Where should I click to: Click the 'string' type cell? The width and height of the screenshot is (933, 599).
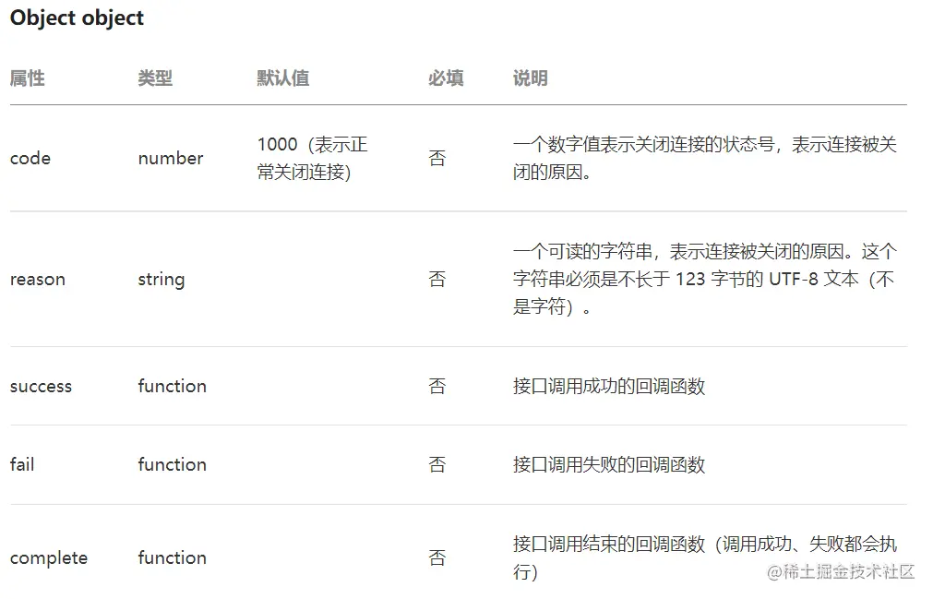point(161,279)
